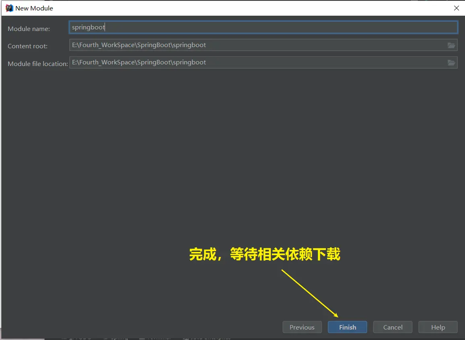Viewport: 465px width, 340px height.
Task: Browse folder for Module file location
Action: pyautogui.click(x=451, y=63)
